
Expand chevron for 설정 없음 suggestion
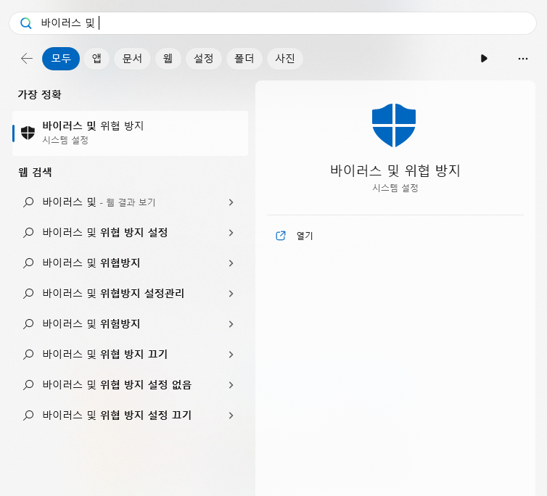pos(231,385)
